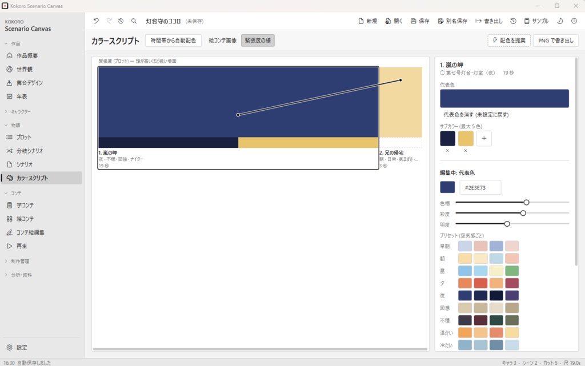Select scene card 2. 兄の帰宅

(400, 118)
